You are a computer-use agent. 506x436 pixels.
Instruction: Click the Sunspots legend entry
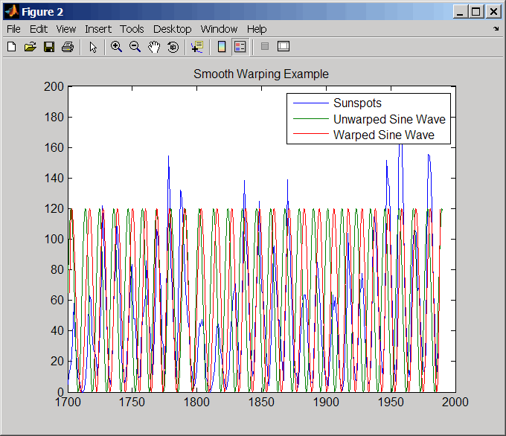[x=357, y=103]
